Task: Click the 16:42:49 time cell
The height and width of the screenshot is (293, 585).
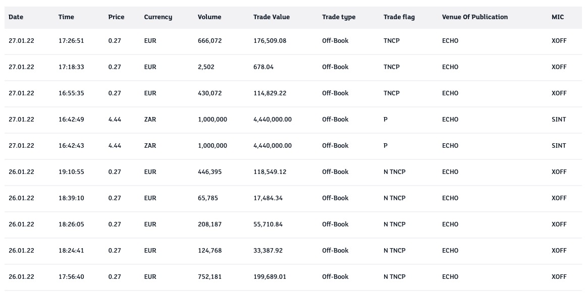Action: 71,120
